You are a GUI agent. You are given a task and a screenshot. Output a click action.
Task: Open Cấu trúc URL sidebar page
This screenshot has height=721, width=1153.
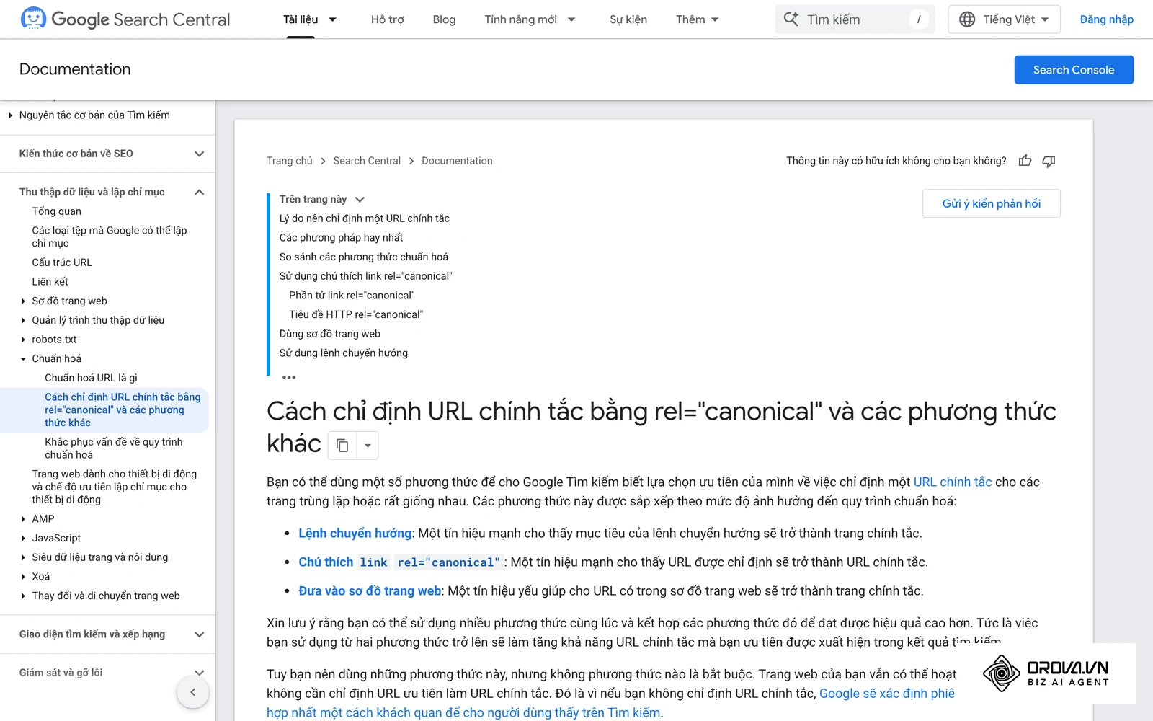coord(62,262)
